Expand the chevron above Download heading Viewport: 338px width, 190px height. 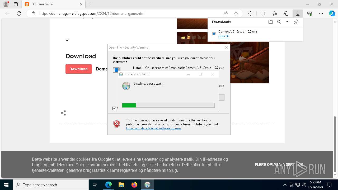(67, 40)
